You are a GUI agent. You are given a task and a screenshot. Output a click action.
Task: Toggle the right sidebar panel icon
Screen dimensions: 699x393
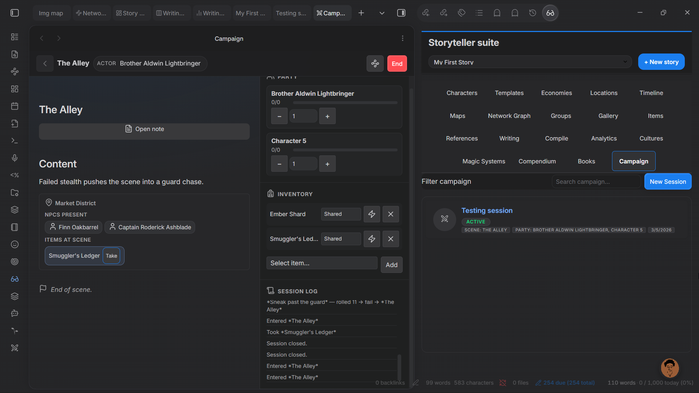(x=401, y=13)
